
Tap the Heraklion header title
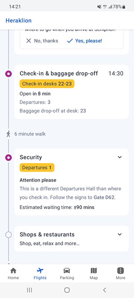[x=18, y=20]
